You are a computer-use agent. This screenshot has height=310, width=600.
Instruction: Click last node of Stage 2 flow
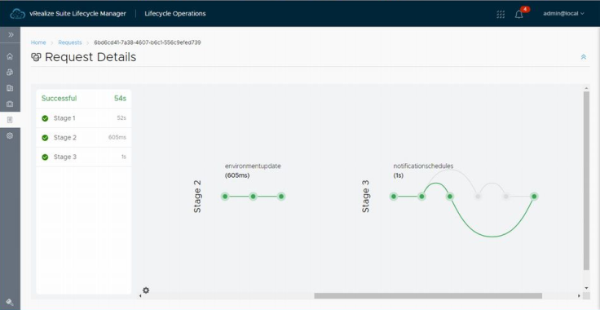(x=281, y=197)
